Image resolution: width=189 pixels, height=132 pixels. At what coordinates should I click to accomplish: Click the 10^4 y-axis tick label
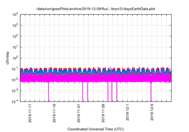(x=15, y=14)
